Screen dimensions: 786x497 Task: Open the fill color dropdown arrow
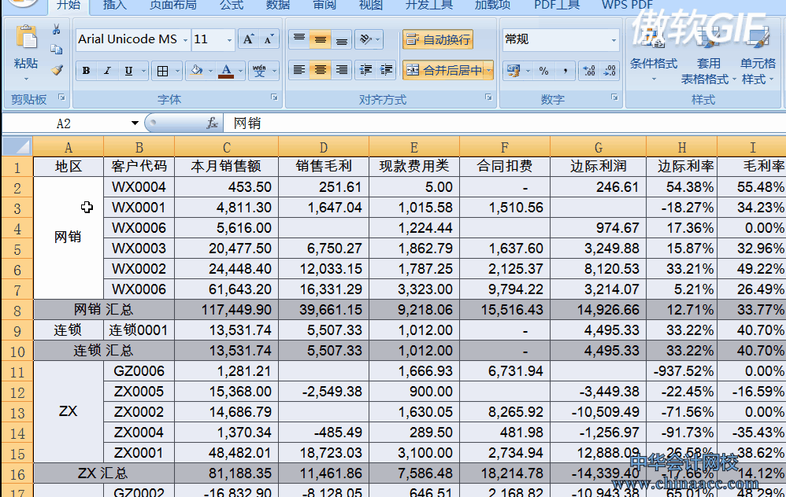pyautogui.click(x=210, y=71)
